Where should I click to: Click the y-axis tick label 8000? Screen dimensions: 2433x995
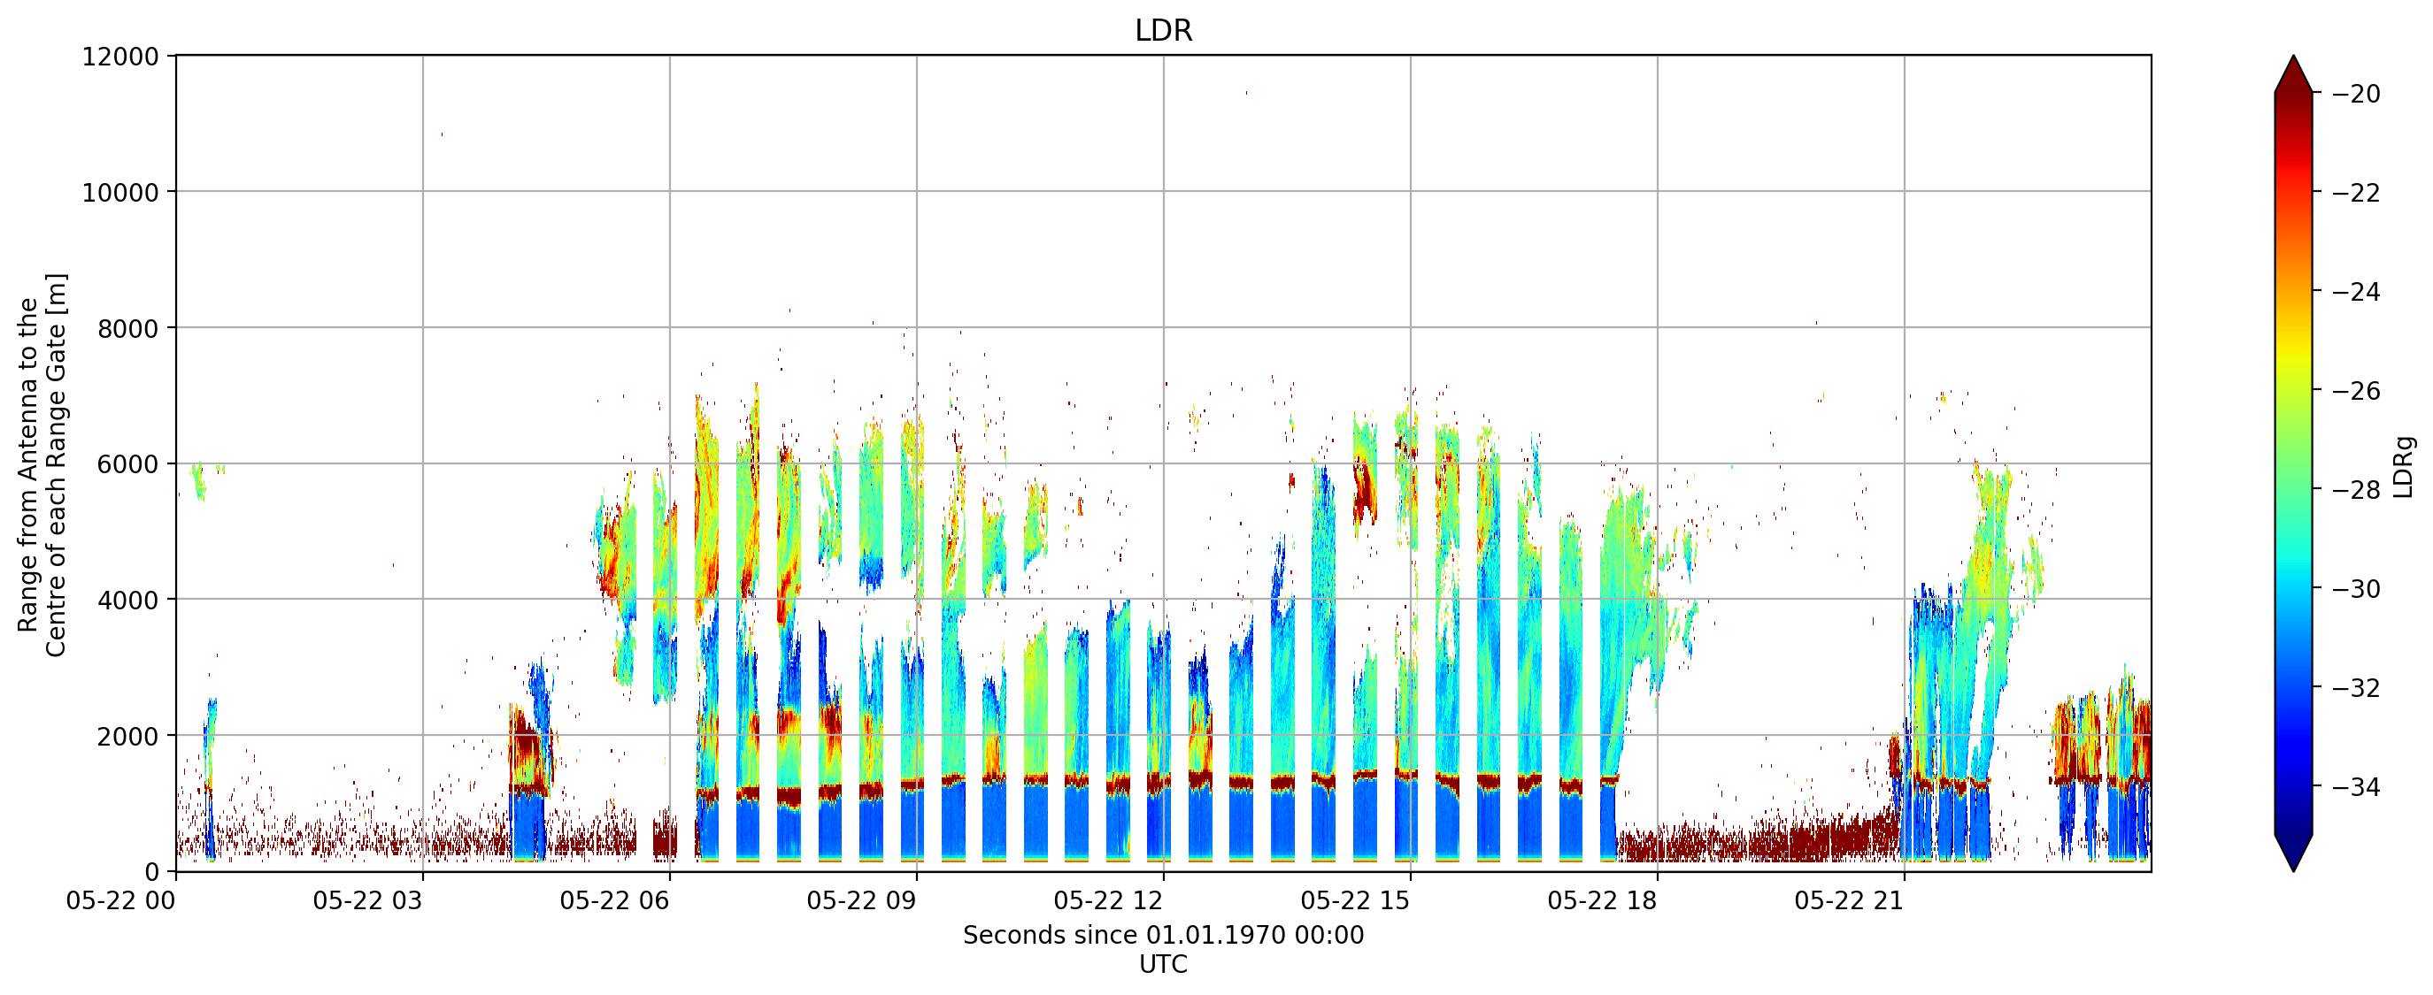click(127, 328)
